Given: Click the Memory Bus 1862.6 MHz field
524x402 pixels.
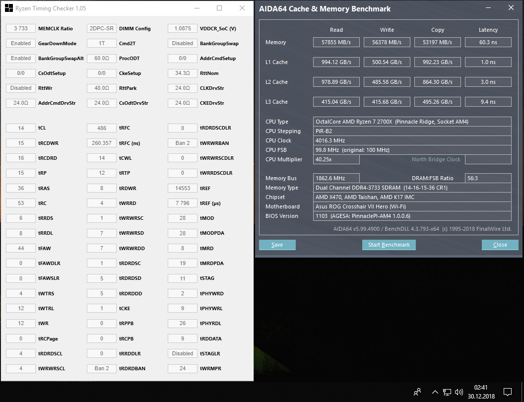Looking at the screenshot, I should point(336,178).
